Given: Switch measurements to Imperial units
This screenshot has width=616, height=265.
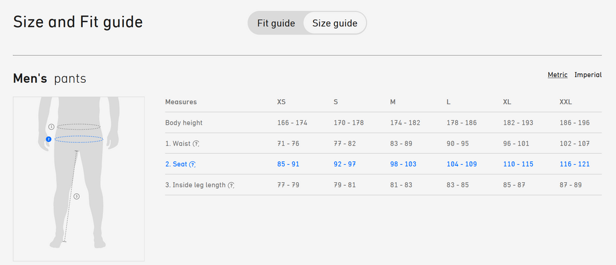Looking at the screenshot, I should tap(588, 75).
